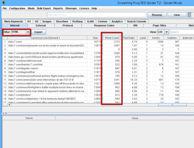
Task: Open the Sitemaps menu
Action: click(71, 8)
